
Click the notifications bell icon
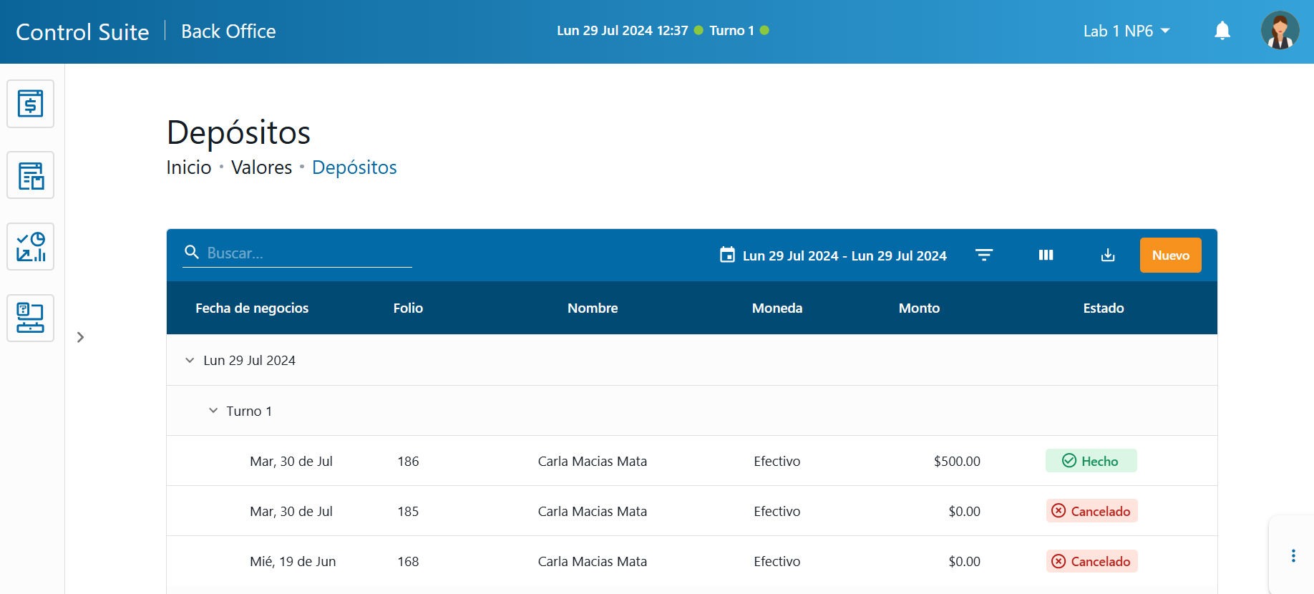[x=1222, y=31]
